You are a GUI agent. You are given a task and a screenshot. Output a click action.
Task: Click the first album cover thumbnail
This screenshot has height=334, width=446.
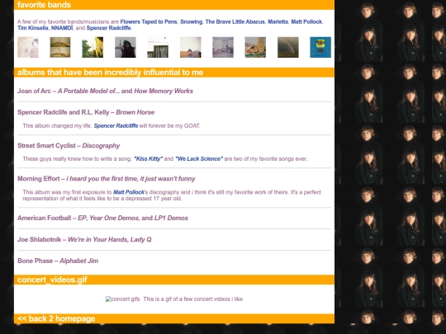[x=28, y=47]
